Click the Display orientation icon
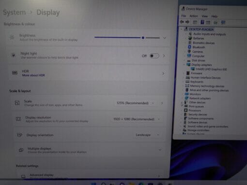Screen dimensions: 247x185 click(19, 135)
